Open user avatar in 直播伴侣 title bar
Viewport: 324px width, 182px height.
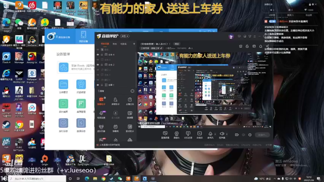tap(231, 36)
